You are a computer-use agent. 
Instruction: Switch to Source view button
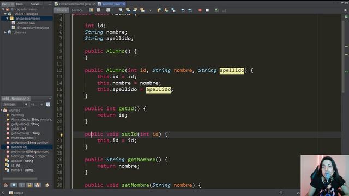61,10
